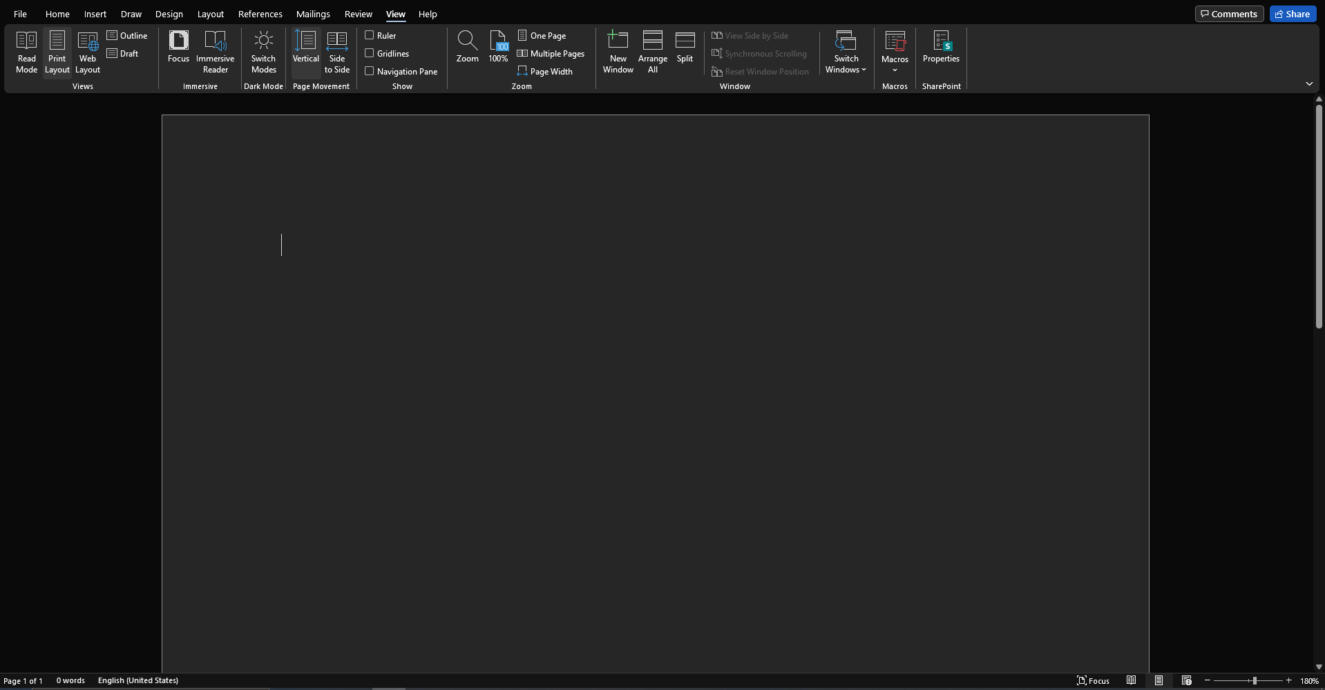Viewport: 1325px width, 690px height.
Task: Set zoom to 100%
Action: (x=497, y=46)
